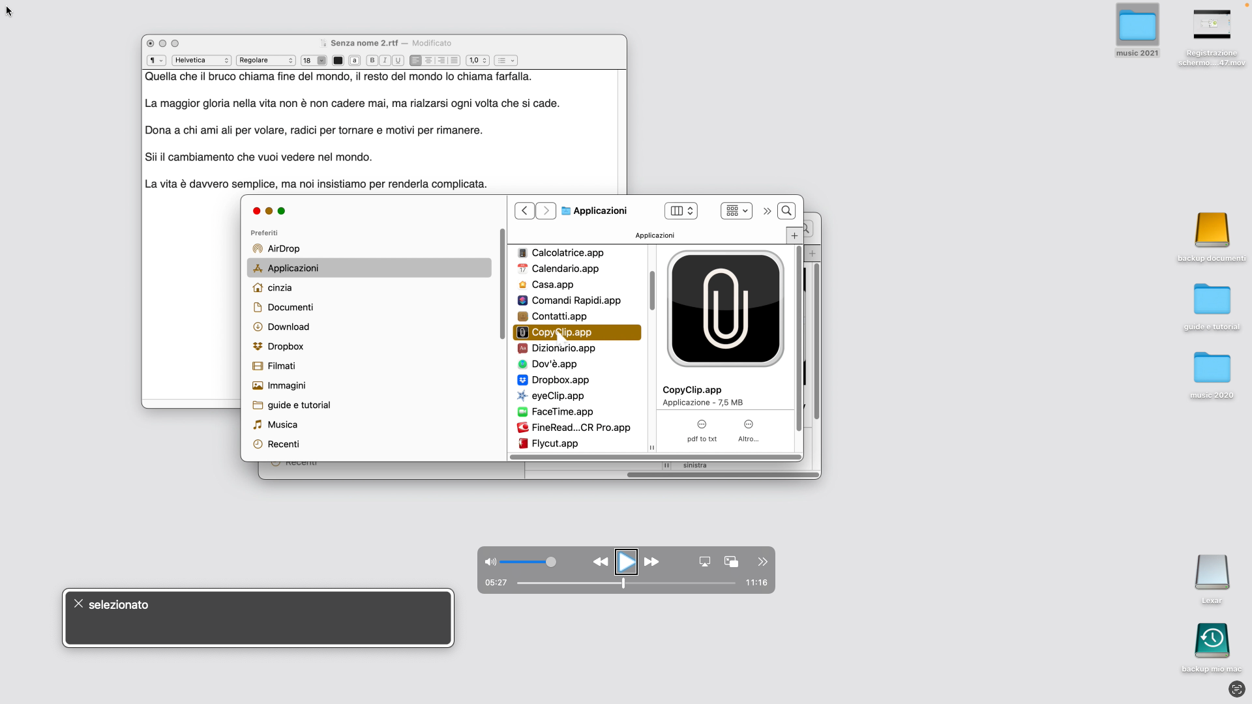Close the selezionato VoiceOver caption panel
The height and width of the screenshot is (704, 1252).
(x=78, y=604)
